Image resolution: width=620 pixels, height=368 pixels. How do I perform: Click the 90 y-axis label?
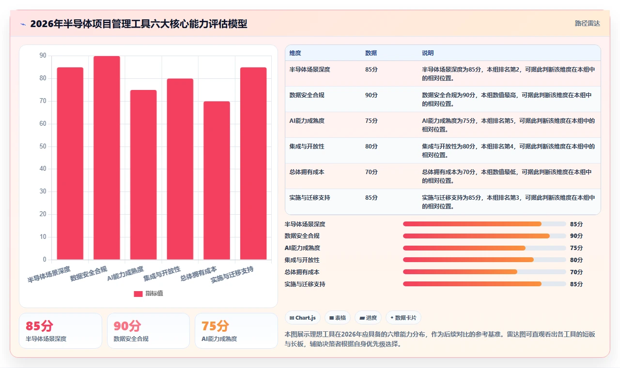[x=43, y=56]
